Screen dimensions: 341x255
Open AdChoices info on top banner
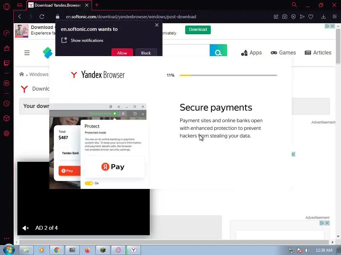pos(327,26)
